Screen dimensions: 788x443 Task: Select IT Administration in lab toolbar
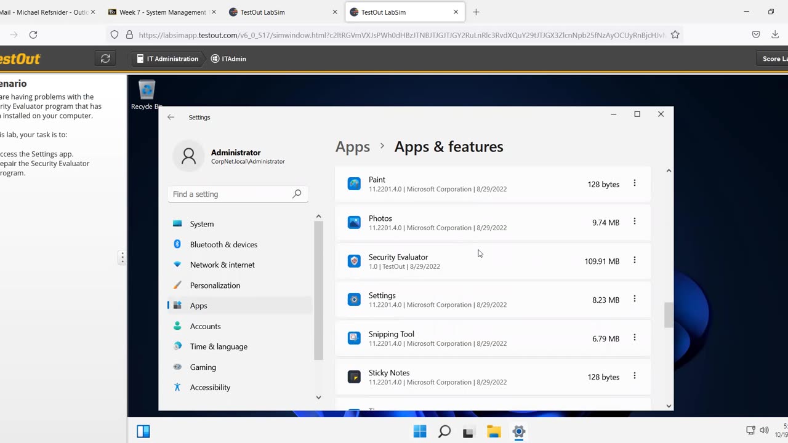point(167,58)
